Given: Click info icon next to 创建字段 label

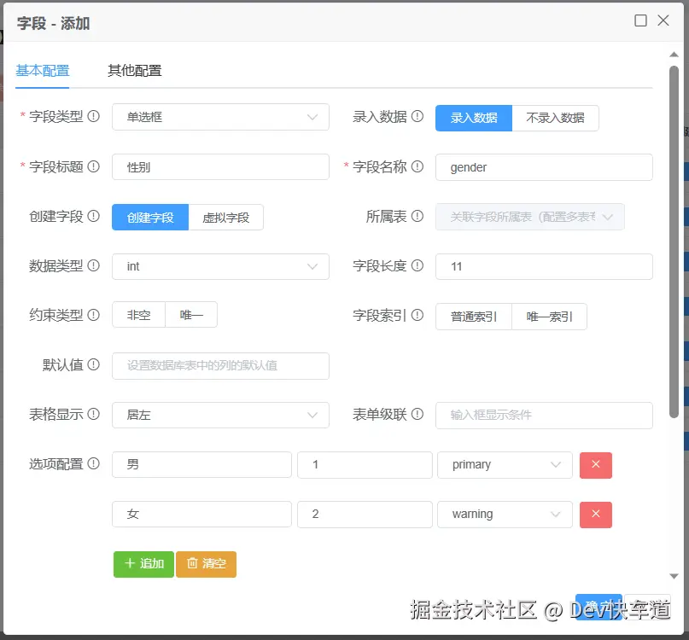Looking at the screenshot, I should click(94, 216).
